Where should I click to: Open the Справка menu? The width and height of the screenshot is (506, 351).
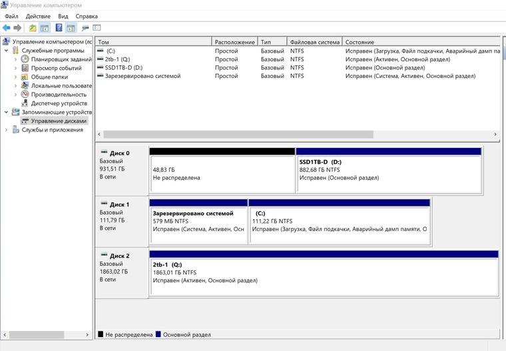pos(87,16)
